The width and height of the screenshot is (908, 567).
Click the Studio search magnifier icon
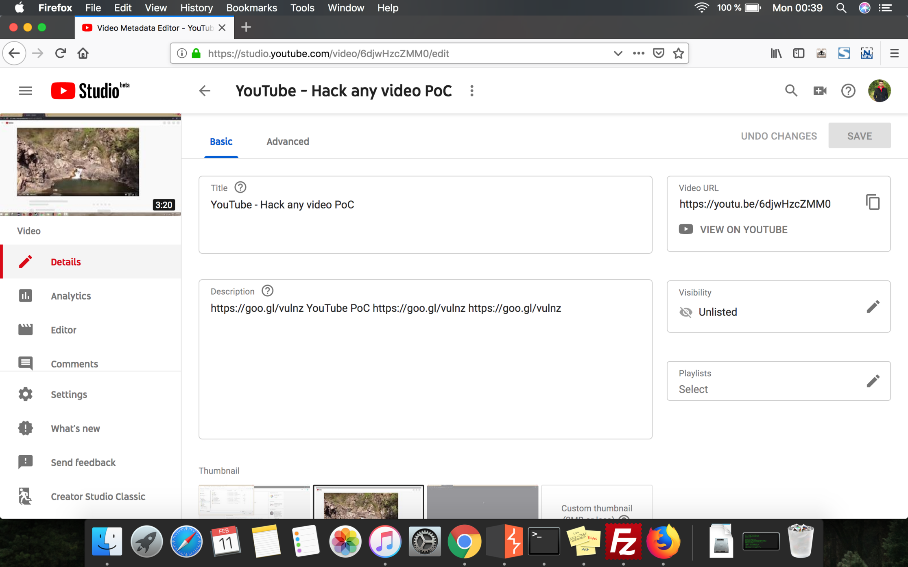click(x=791, y=90)
